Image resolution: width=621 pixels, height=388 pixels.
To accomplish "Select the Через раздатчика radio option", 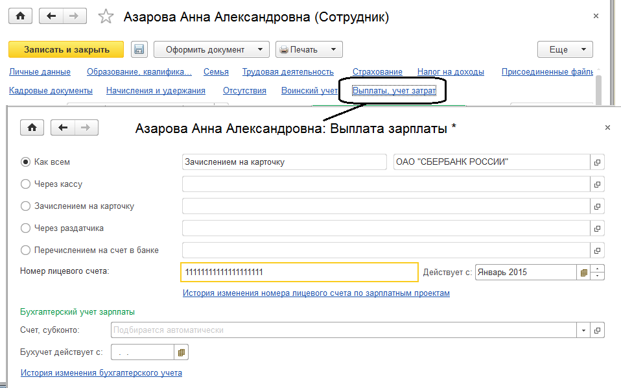I will tap(25, 228).
